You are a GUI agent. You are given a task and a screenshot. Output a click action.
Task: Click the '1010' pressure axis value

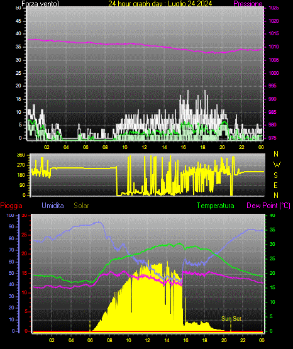pyautogui.click(x=274, y=47)
